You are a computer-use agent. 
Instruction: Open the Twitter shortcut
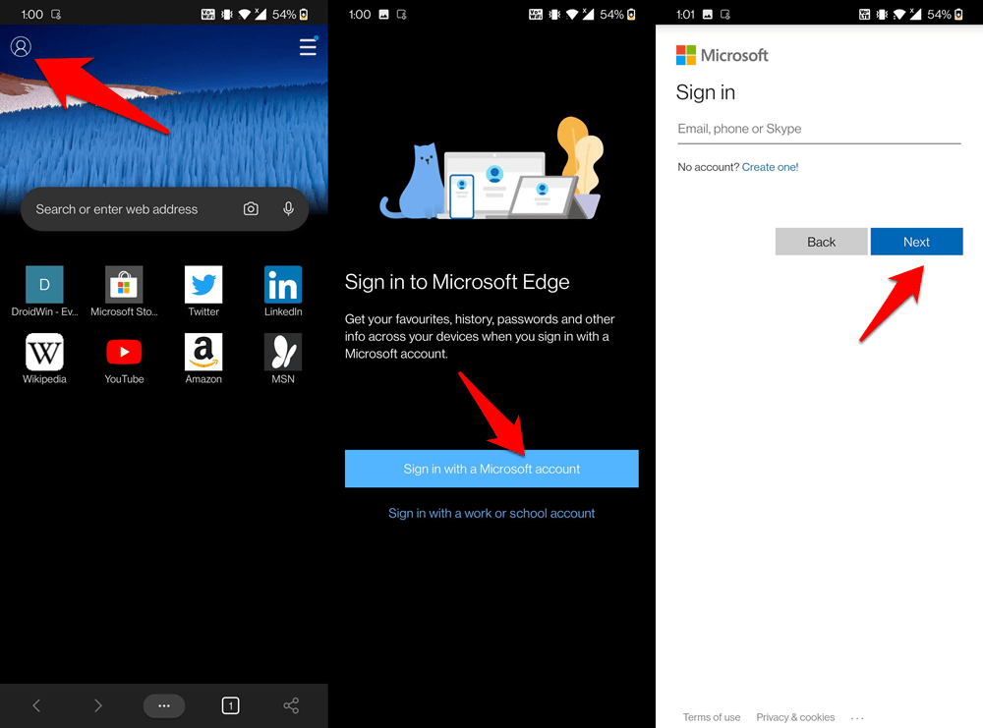point(203,292)
